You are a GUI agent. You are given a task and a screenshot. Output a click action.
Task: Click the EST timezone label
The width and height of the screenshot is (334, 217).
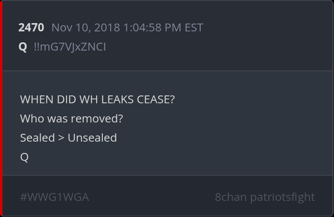(x=194, y=27)
